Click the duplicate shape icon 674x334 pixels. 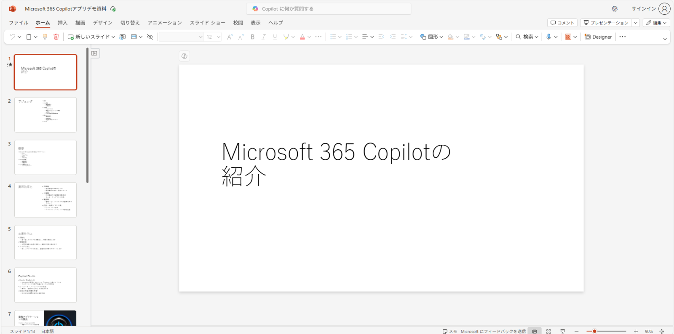(483, 37)
